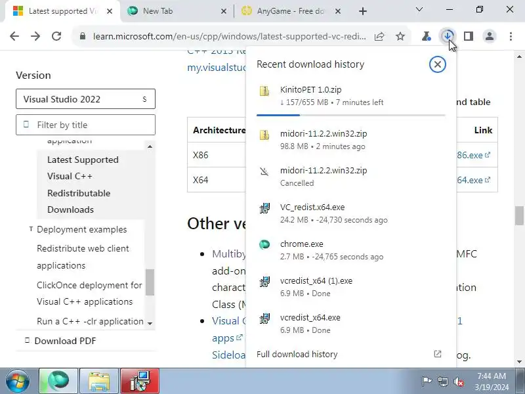Open a new tab with plus button
525x394 pixels.
(363, 11)
